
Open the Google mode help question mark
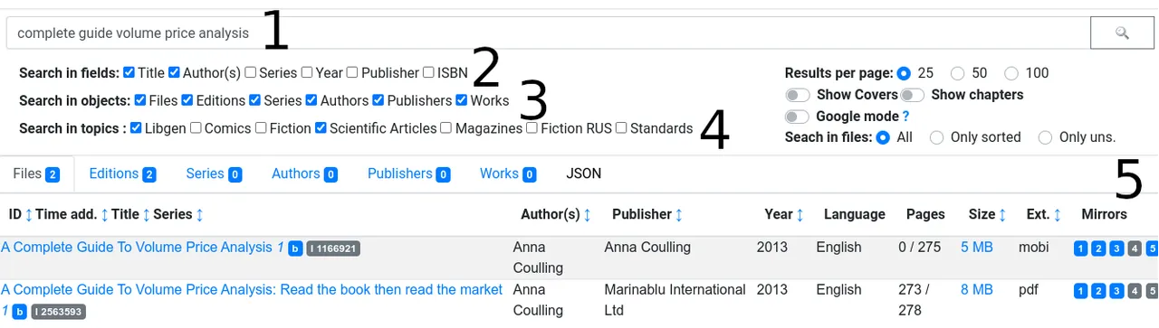click(x=905, y=117)
